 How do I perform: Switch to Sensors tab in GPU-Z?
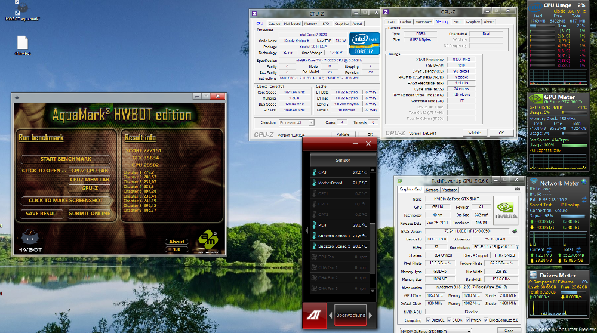click(x=432, y=190)
